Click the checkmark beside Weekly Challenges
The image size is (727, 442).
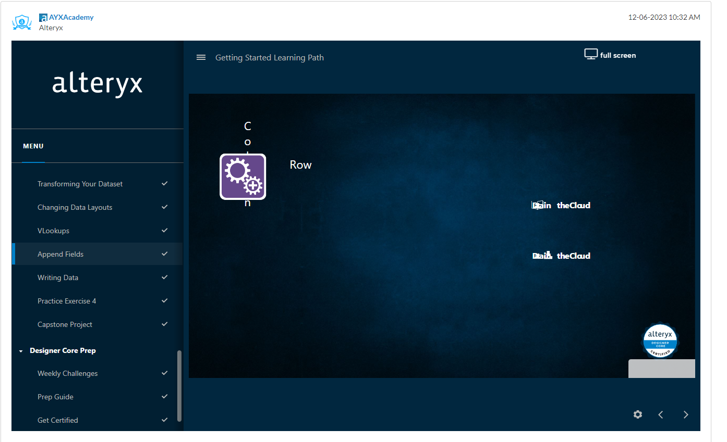[165, 373]
